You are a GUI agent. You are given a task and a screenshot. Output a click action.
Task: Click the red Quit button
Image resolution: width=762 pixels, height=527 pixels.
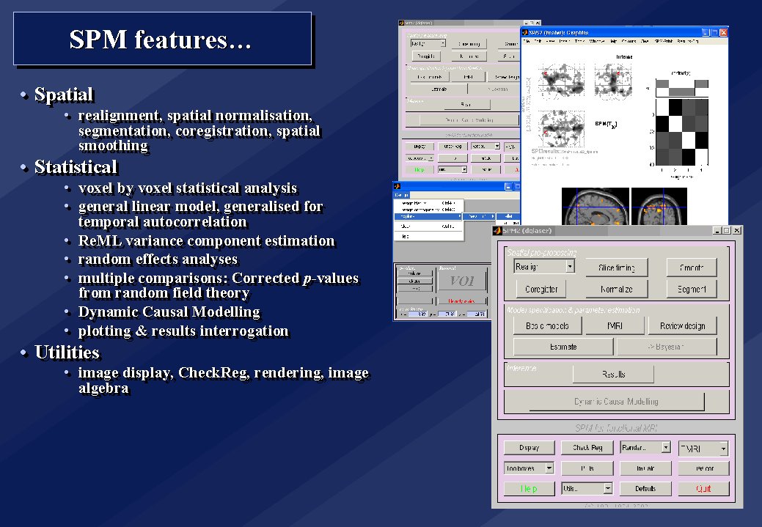pyautogui.click(x=703, y=488)
